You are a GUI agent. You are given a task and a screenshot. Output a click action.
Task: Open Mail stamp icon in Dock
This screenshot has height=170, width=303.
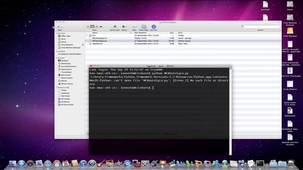(x=39, y=164)
